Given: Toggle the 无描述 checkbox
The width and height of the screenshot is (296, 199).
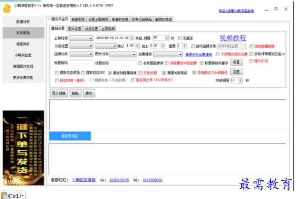Looking at the screenshot, I should 180,38.
